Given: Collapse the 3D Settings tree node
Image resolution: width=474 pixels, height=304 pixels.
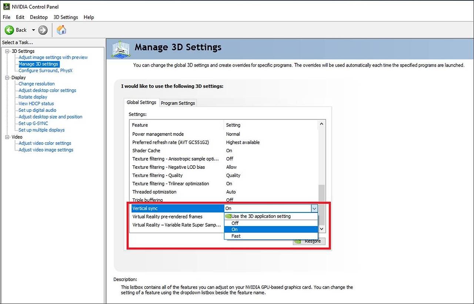Looking at the screenshot, I should [7, 51].
